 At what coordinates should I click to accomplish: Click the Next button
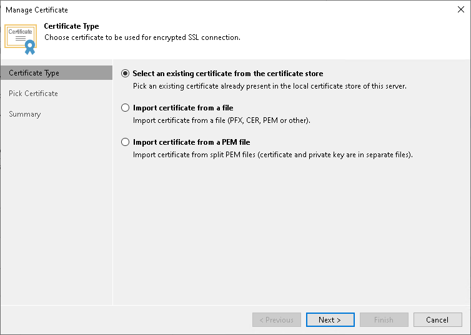(330, 320)
